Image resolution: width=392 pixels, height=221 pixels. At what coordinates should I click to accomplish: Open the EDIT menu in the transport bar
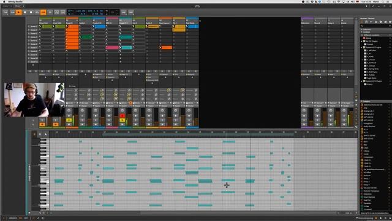(131, 12)
